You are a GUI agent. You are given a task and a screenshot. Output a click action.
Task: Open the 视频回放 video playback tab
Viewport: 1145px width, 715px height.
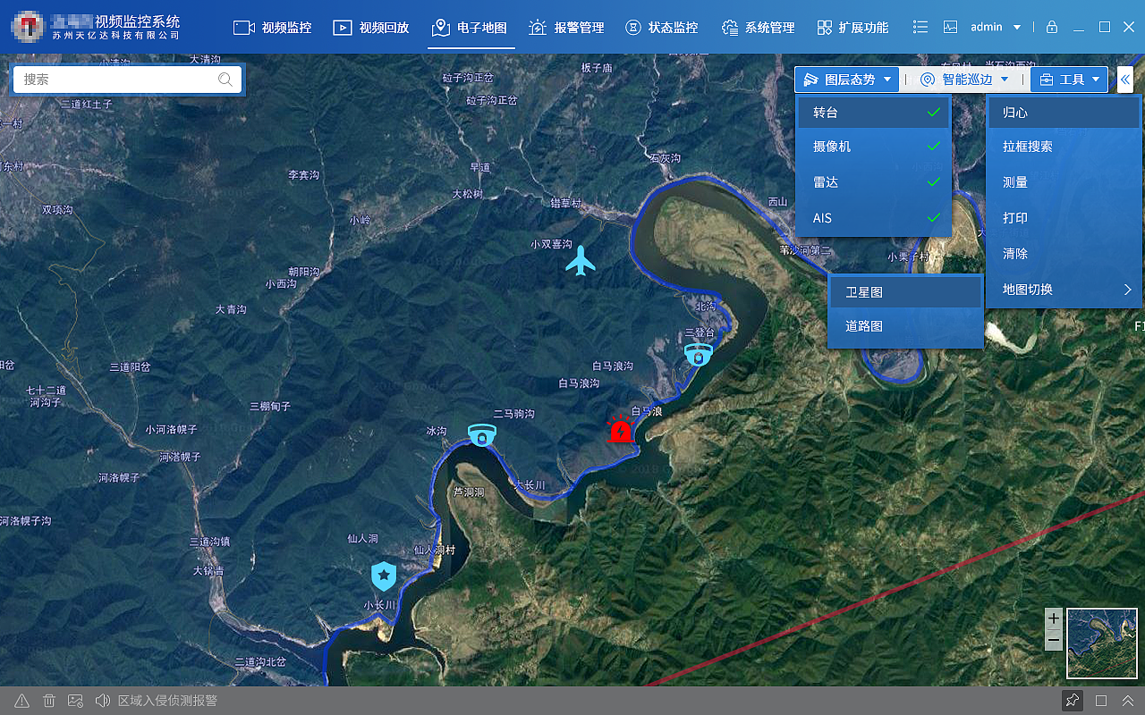coord(370,28)
